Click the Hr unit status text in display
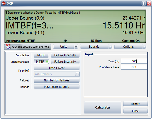152x119 pixels. click(65, 41)
